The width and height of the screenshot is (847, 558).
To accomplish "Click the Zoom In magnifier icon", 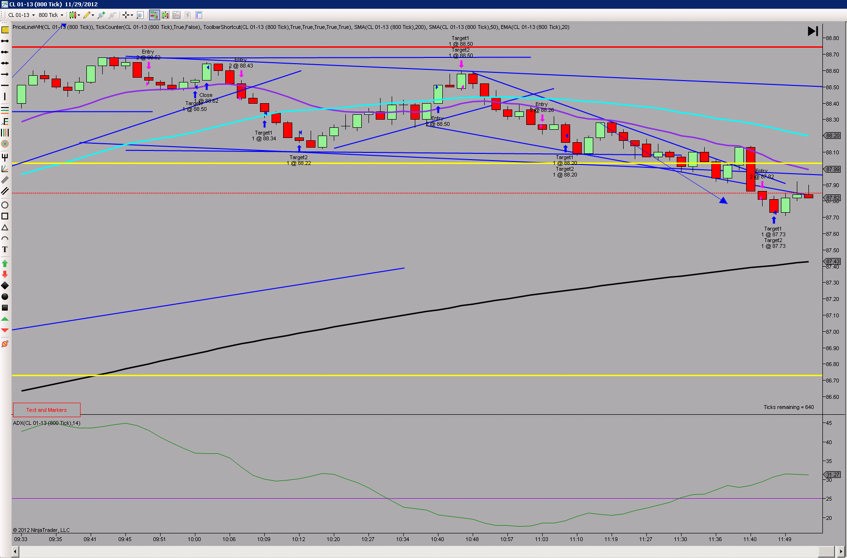I will pyautogui.click(x=101, y=15).
